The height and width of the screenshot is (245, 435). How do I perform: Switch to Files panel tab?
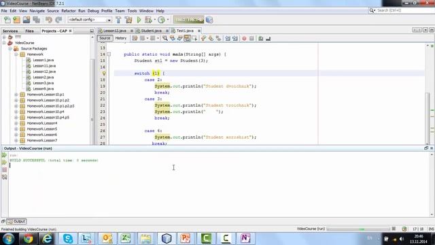(x=29, y=31)
